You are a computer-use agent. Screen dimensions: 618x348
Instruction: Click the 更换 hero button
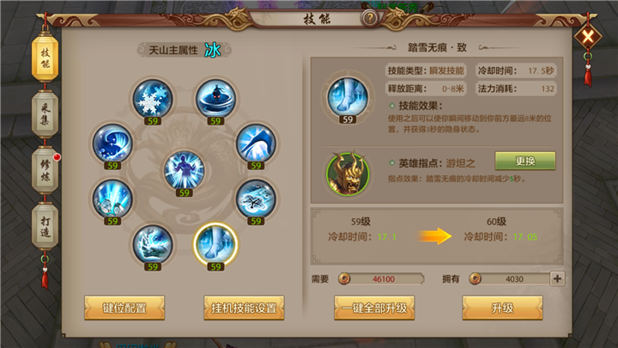click(525, 161)
